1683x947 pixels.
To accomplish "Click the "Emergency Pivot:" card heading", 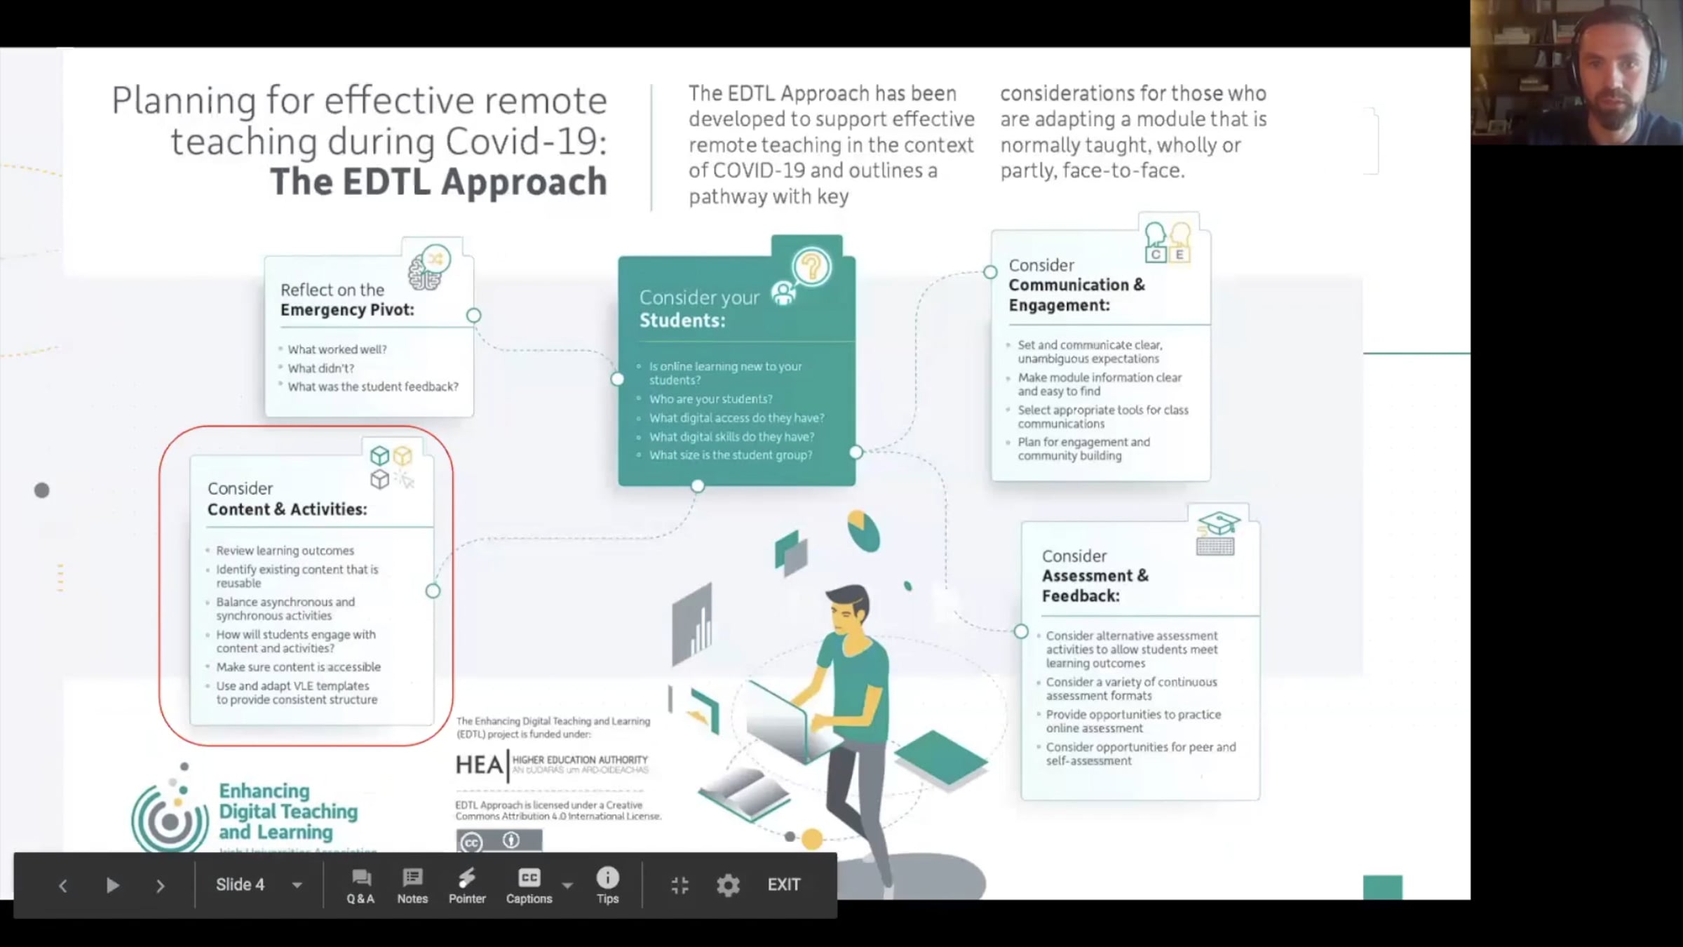I will 347,310.
